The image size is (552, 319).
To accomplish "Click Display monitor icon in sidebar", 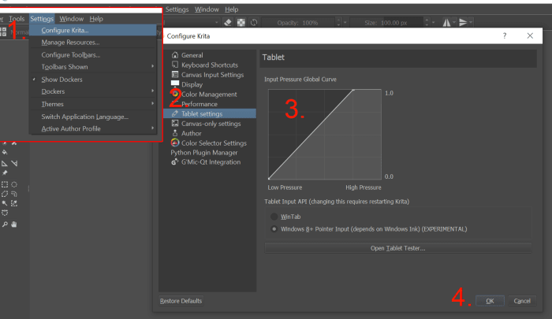I will [175, 84].
